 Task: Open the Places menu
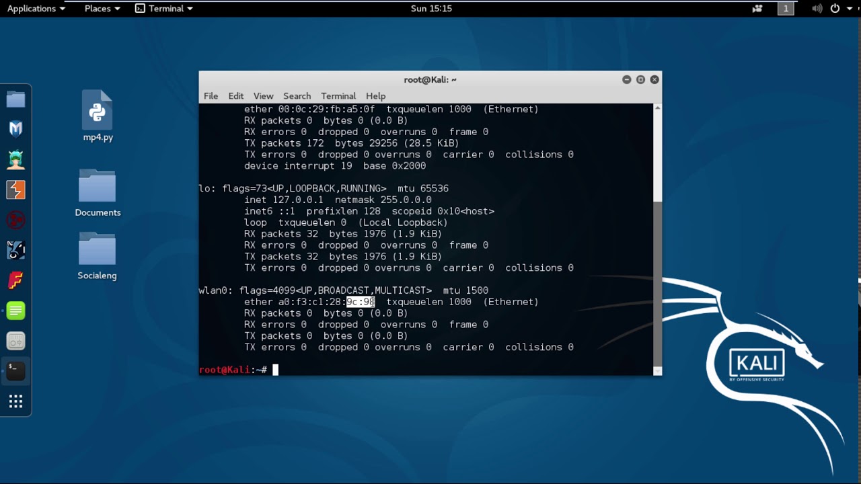(x=102, y=9)
